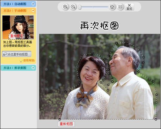Open the 使用帮助 help link

29,60
